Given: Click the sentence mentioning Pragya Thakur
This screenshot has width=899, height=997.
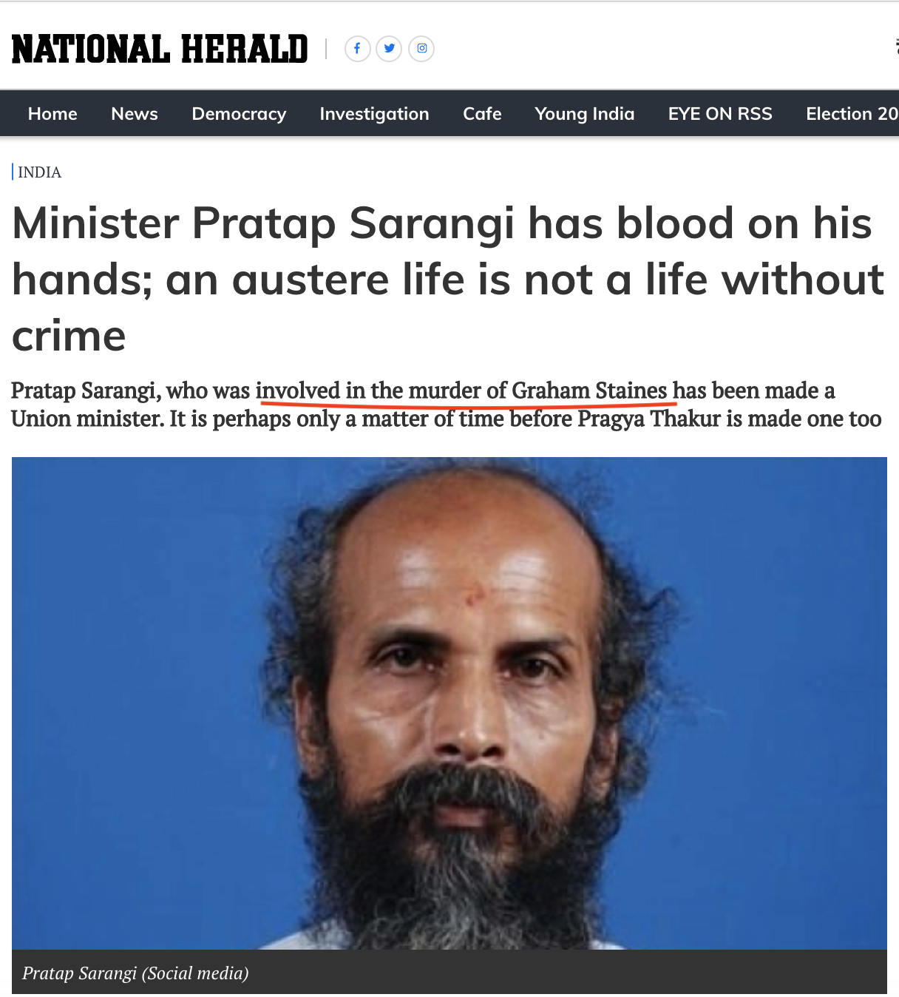Looking at the screenshot, I should tap(526, 419).
